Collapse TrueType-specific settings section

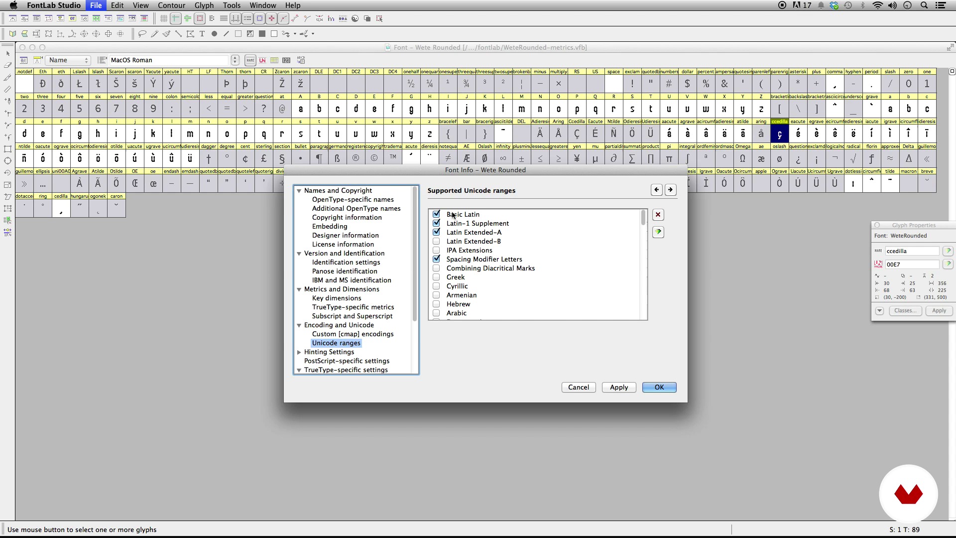[x=299, y=370]
